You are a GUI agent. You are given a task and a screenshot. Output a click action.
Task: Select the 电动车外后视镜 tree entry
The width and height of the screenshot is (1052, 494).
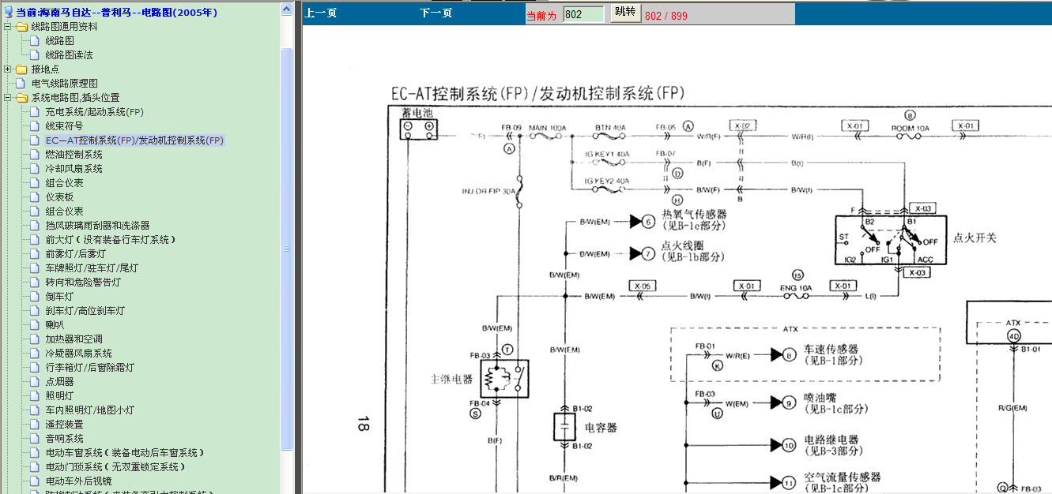(x=79, y=481)
